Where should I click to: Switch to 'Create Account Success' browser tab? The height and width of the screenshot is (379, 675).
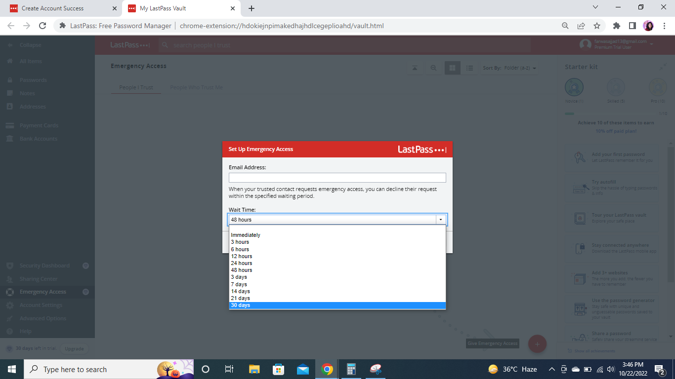(x=61, y=8)
